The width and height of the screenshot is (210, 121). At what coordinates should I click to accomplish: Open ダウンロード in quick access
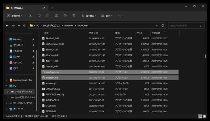[x=18, y=45]
